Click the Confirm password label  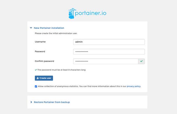point(44,61)
